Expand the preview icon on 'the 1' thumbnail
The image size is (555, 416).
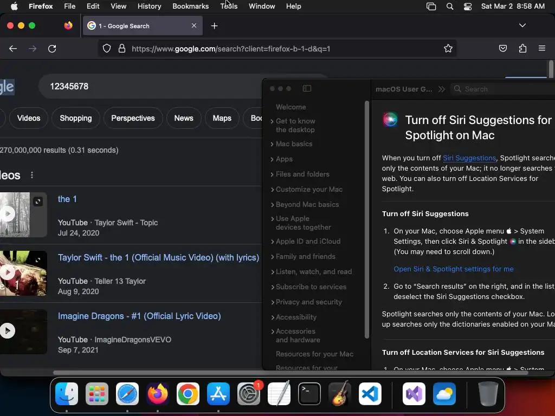[x=38, y=201]
